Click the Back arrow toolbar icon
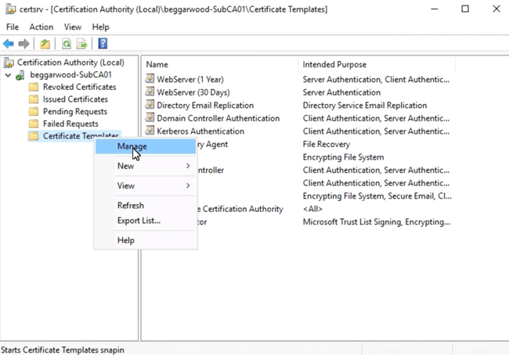This screenshot has width=509, height=355. [8, 44]
